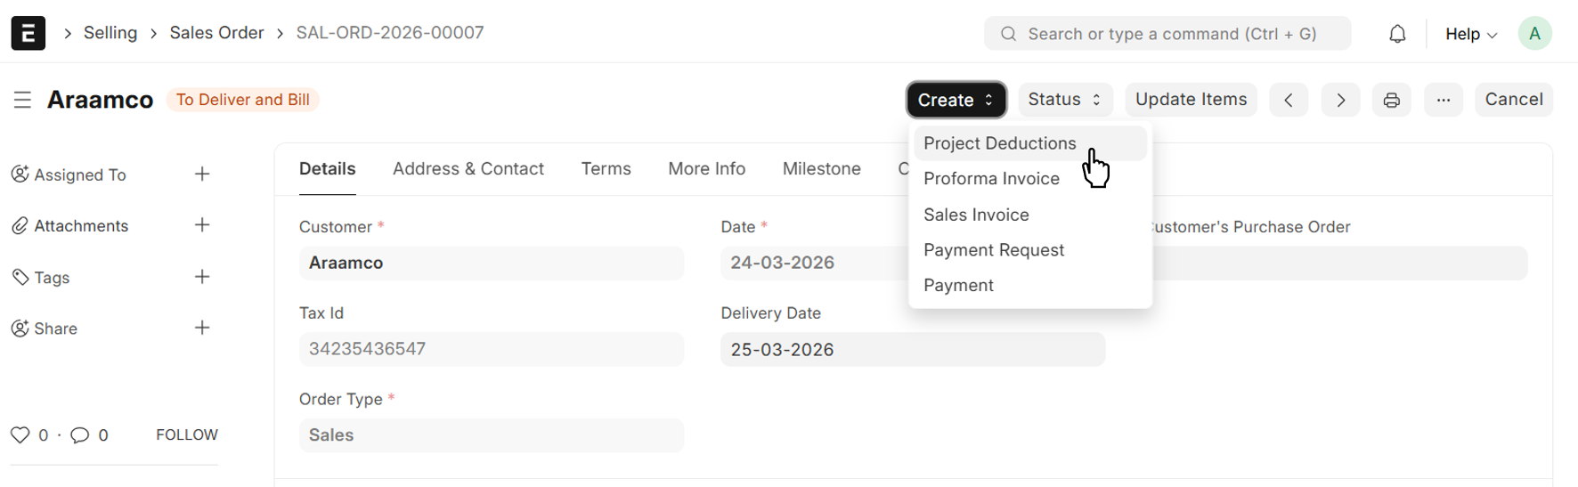Toggle the sidebar hamburger menu
Screen dimensions: 1578x487
[x=22, y=100]
